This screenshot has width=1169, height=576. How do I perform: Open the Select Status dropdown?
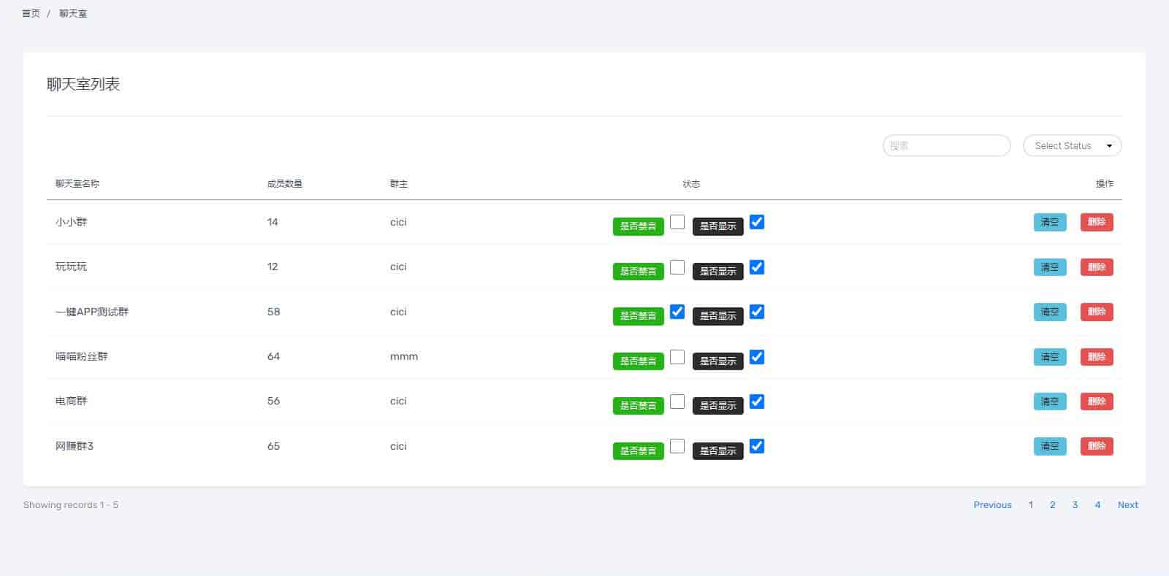1072,146
